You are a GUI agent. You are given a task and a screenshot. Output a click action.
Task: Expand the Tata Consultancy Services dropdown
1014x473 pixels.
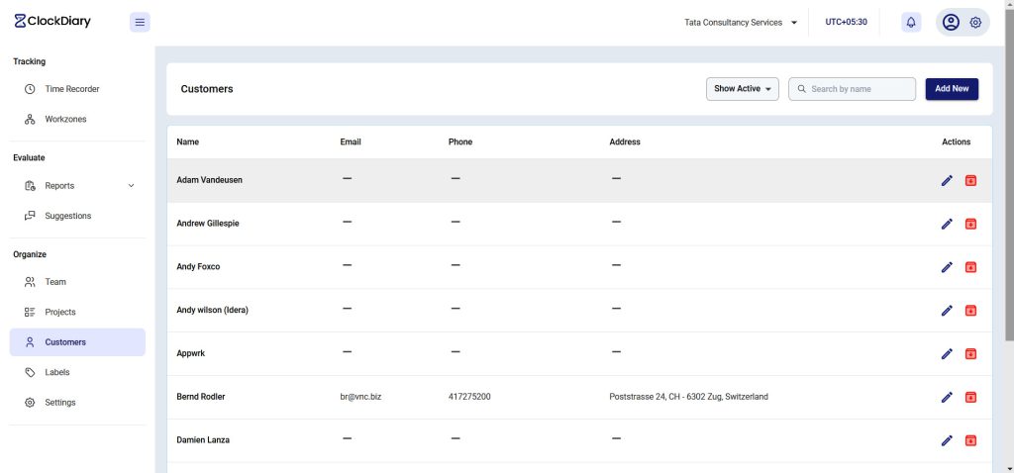click(741, 22)
